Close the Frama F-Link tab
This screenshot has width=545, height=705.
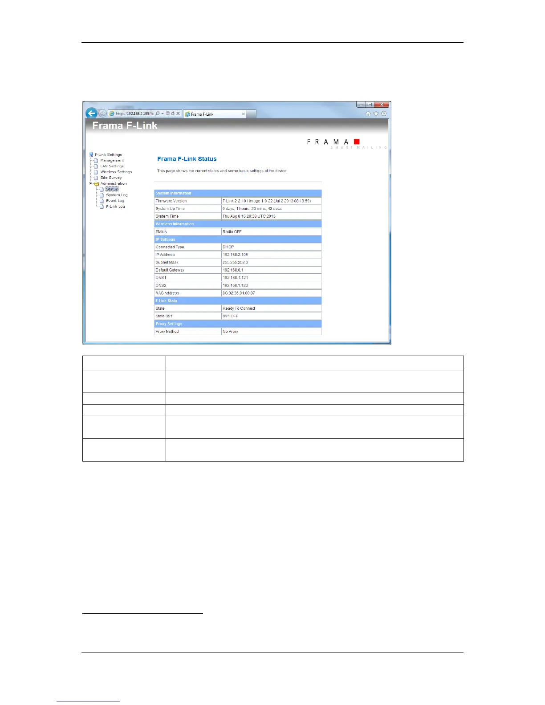243,114
